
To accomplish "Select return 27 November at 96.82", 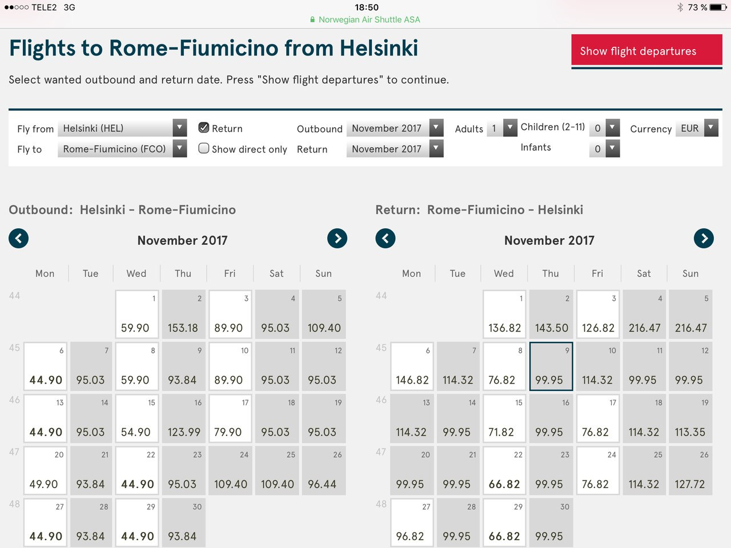I will [412, 522].
